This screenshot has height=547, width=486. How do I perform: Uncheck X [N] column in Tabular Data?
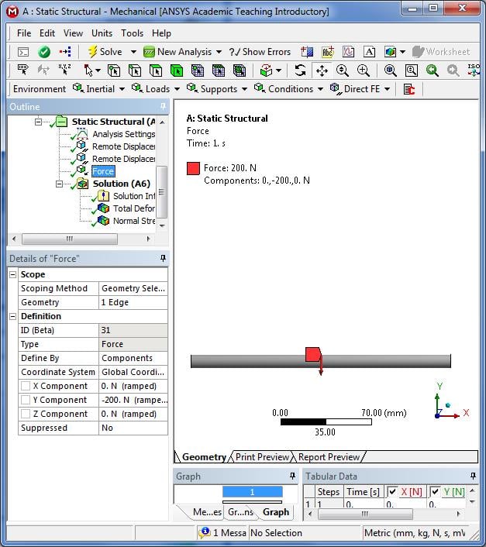click(392, 492)
